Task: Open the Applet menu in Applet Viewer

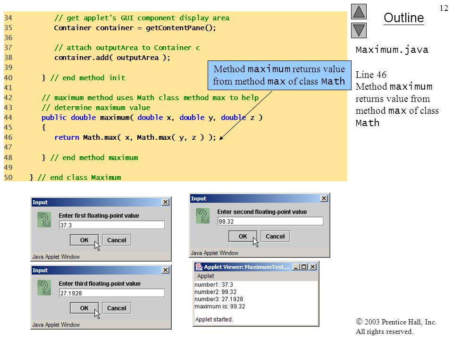Action: 205,276
